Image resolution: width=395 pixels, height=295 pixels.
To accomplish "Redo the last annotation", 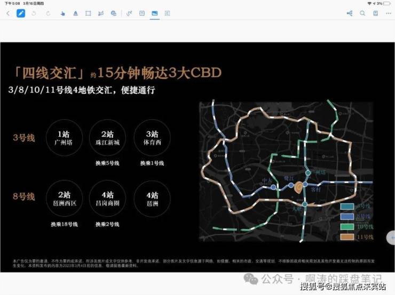I will [49, 13].
